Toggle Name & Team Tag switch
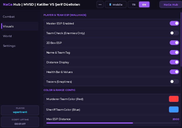Screen dimensions: 182x128 (174, 52)
